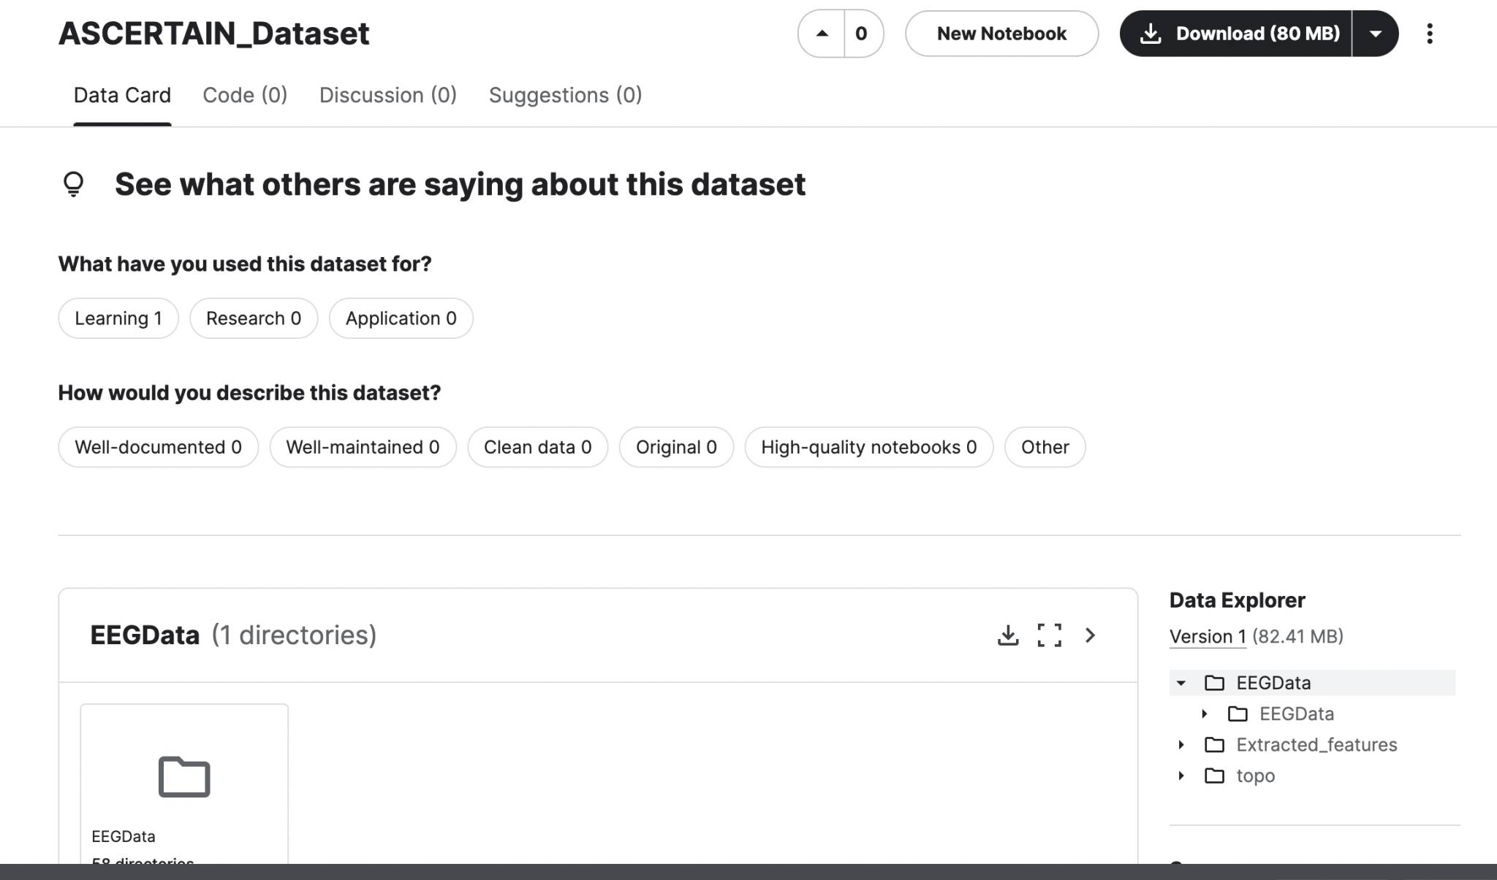Click the upvote arrow for the dataset
The image size is (1497, 880).
pyautogui.click(x=823, y=33)
